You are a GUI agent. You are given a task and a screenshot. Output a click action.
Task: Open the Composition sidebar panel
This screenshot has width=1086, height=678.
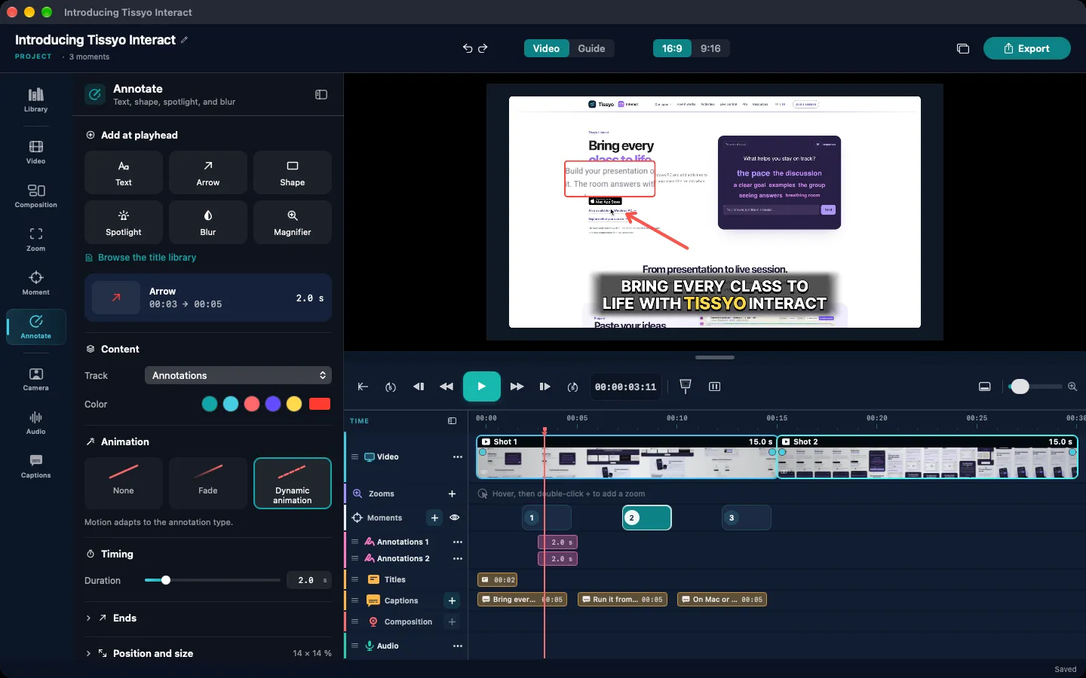pos(35,196)
